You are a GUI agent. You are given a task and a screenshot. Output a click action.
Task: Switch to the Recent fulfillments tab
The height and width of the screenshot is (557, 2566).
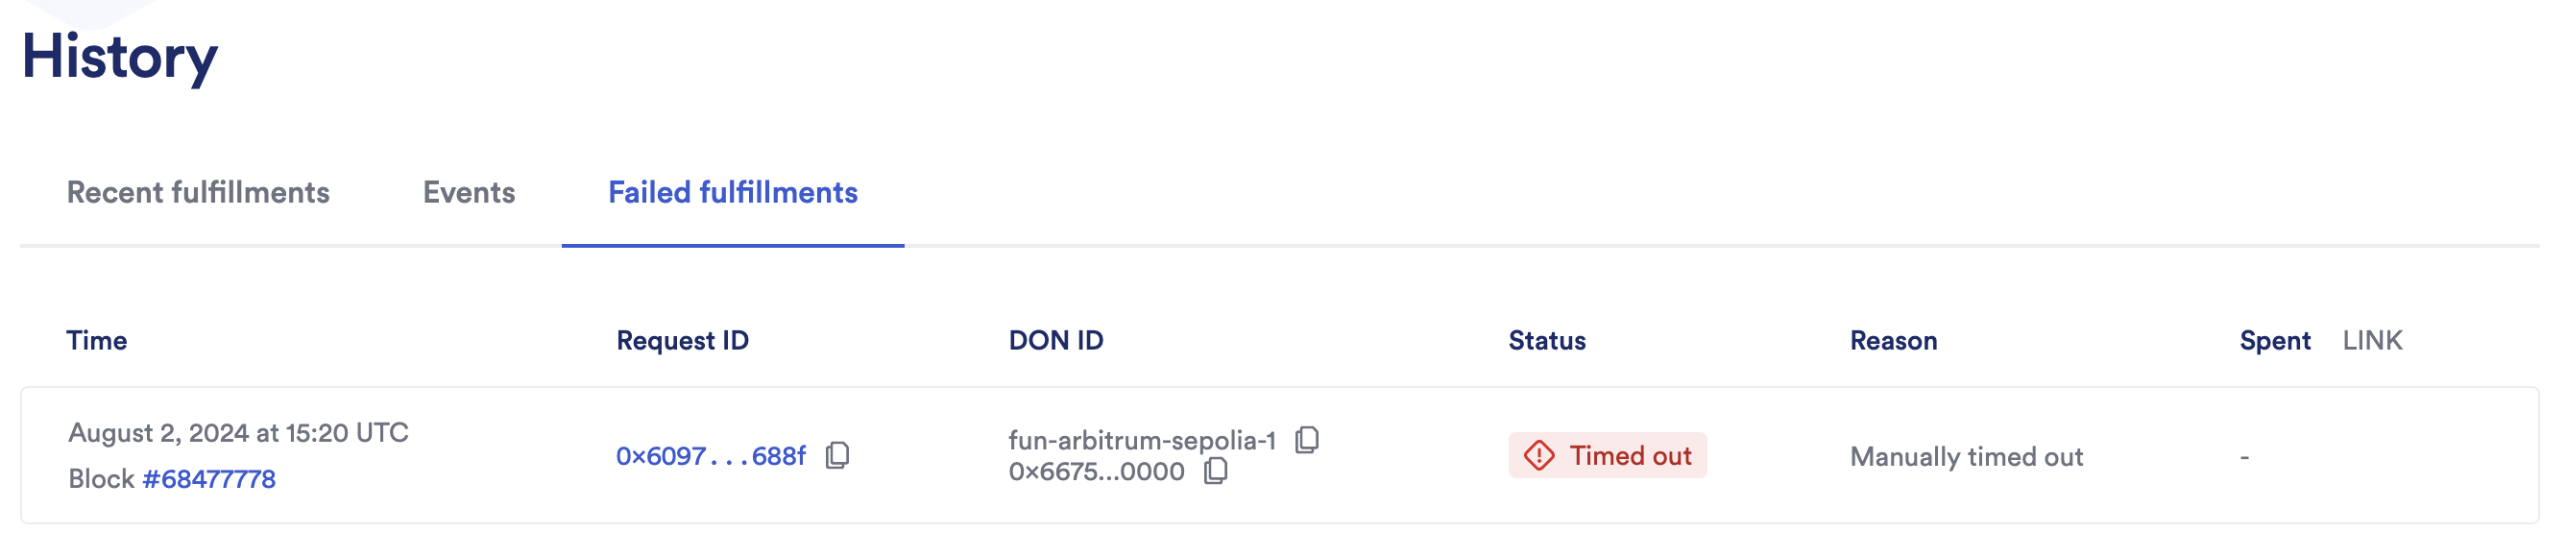(x=197, y=192)
